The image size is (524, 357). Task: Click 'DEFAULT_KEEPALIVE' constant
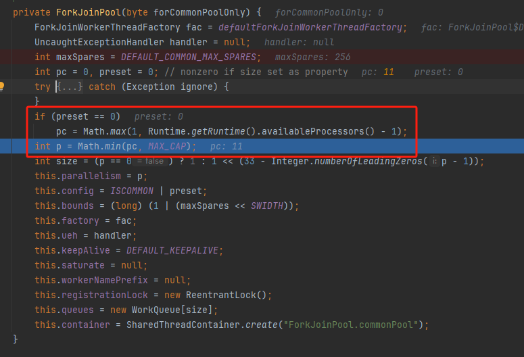click(172, 250)
